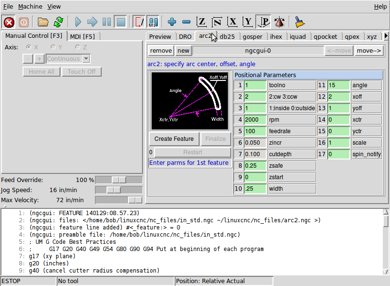Adjust the Feed Override slider

(x=119, y=180)
